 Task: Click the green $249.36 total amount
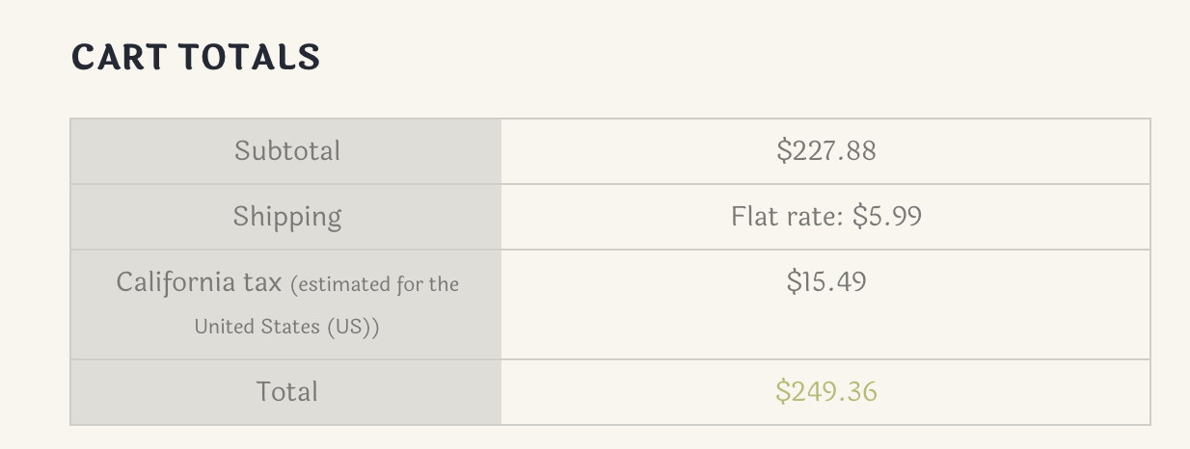click(826, 391)
